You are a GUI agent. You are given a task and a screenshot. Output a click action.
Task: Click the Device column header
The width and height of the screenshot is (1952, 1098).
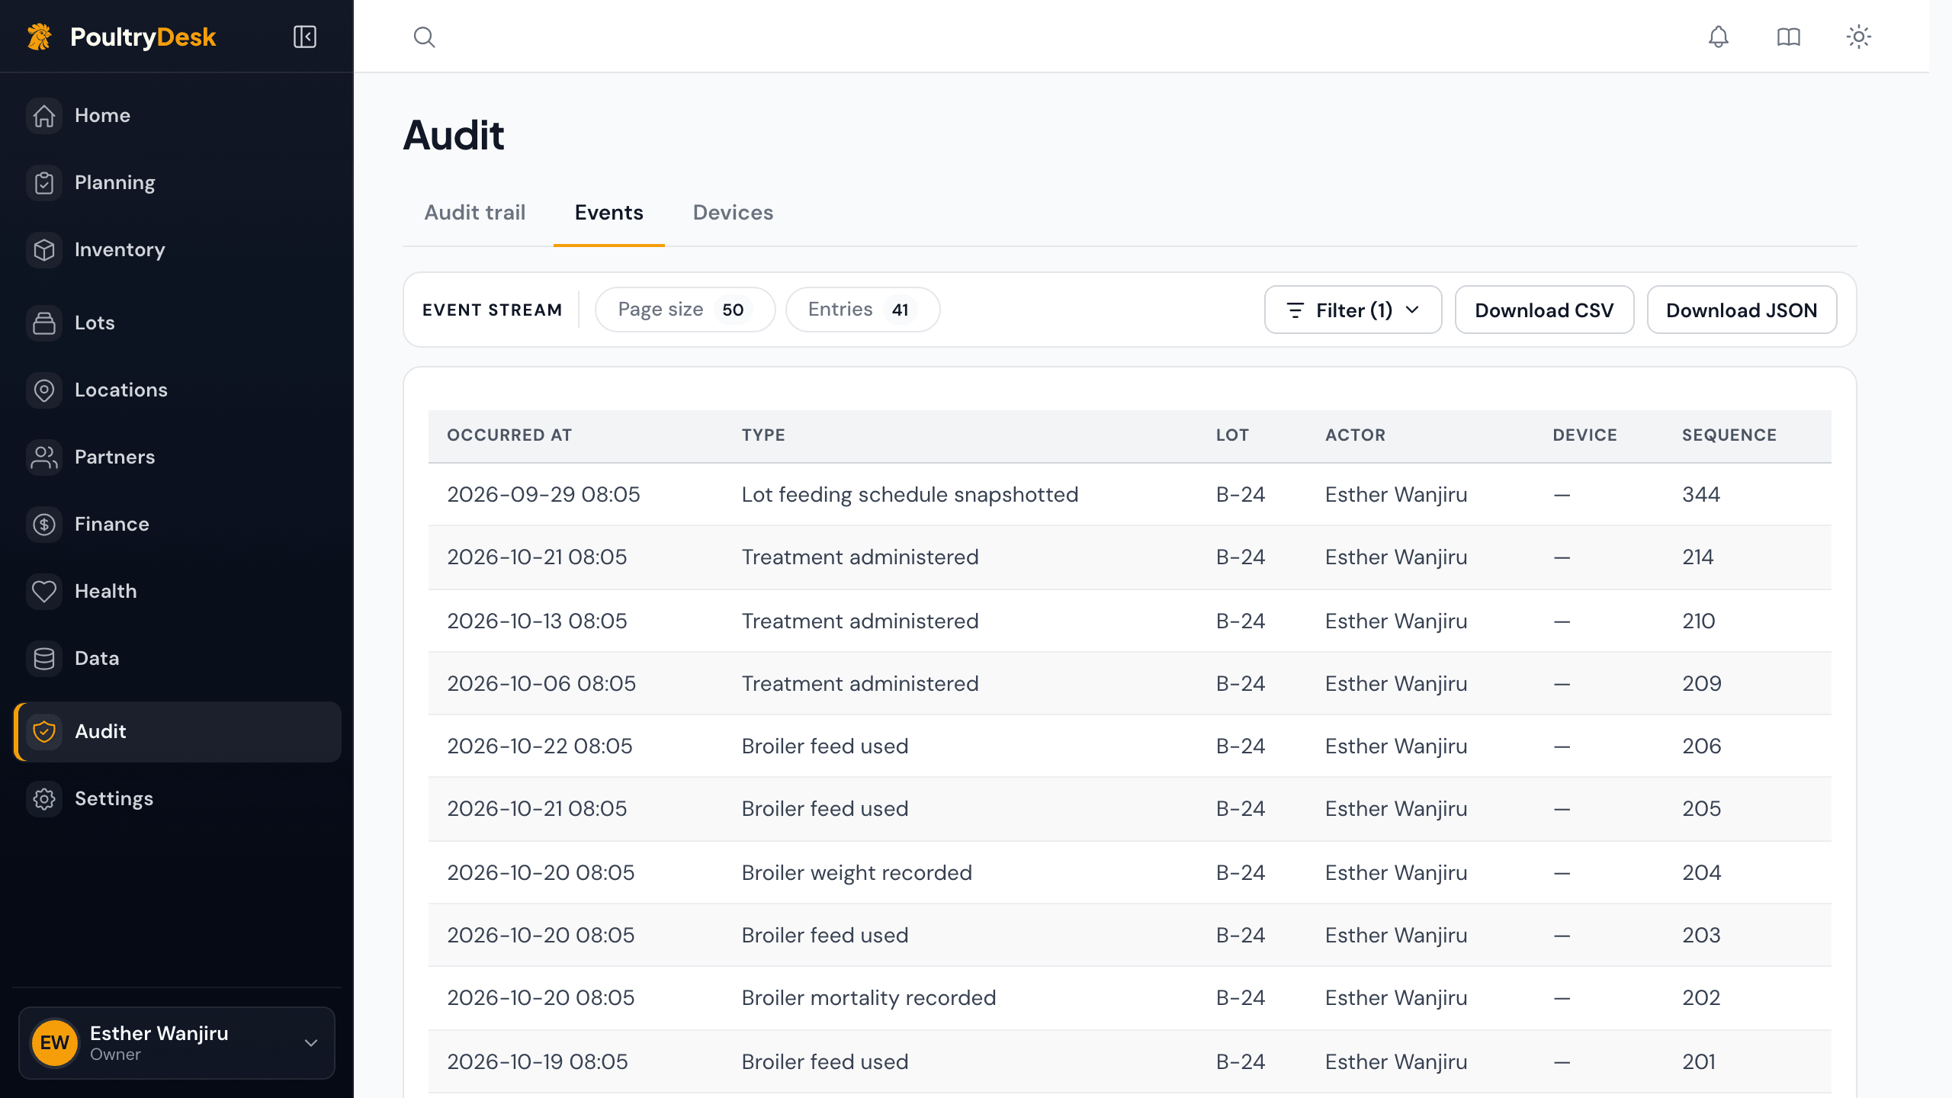[x=1584, y=435]
